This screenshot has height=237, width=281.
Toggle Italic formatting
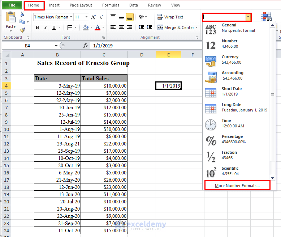tap(46, 27)
